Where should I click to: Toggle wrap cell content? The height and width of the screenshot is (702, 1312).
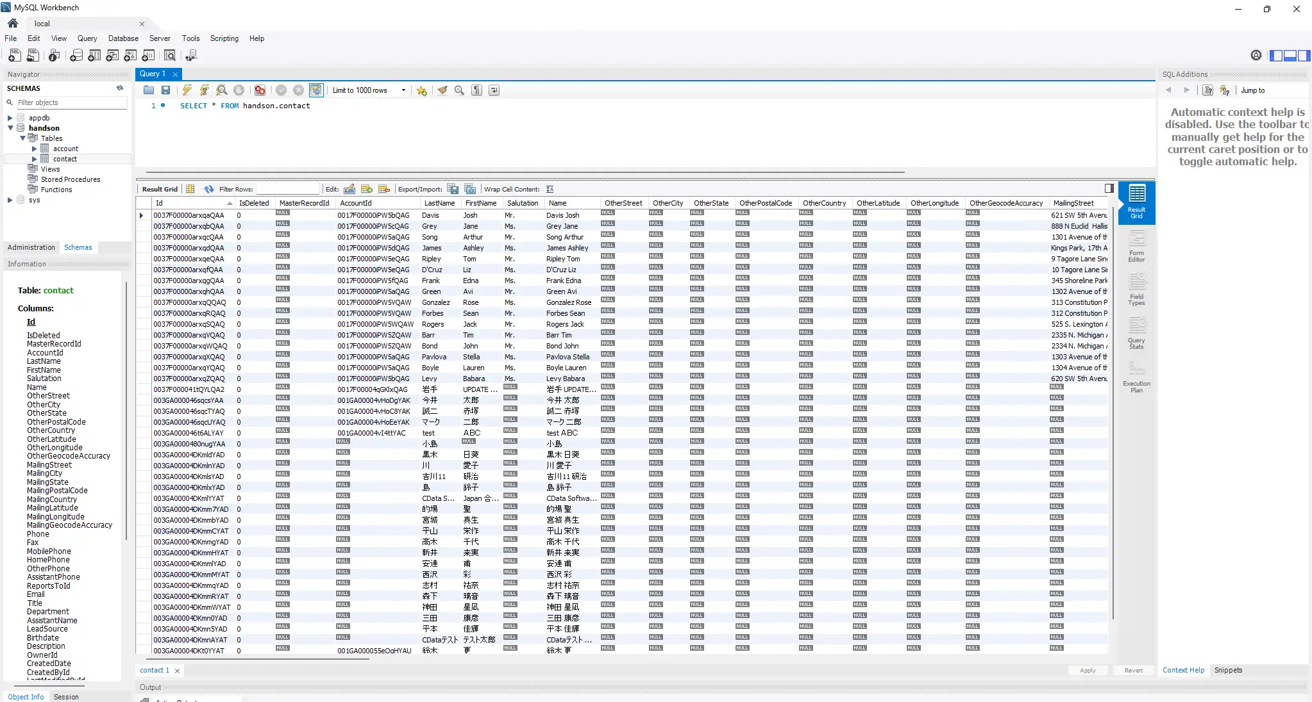tap(550, 189)
